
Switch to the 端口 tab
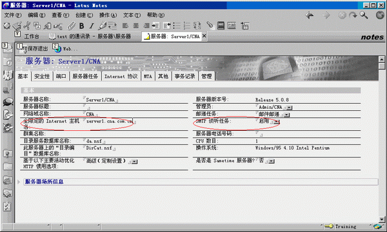61,76
